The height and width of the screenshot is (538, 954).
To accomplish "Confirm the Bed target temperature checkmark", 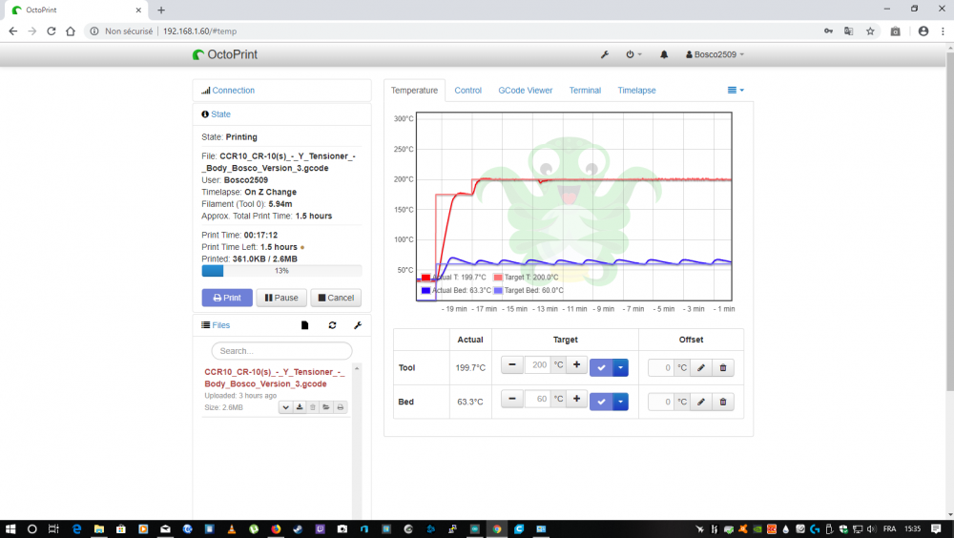I will tap(601, 402).
